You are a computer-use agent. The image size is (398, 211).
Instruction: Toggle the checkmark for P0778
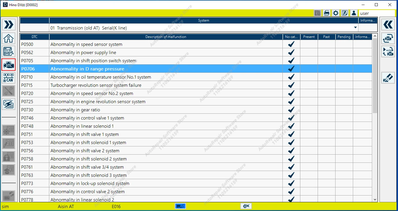[x=291, y=199]
